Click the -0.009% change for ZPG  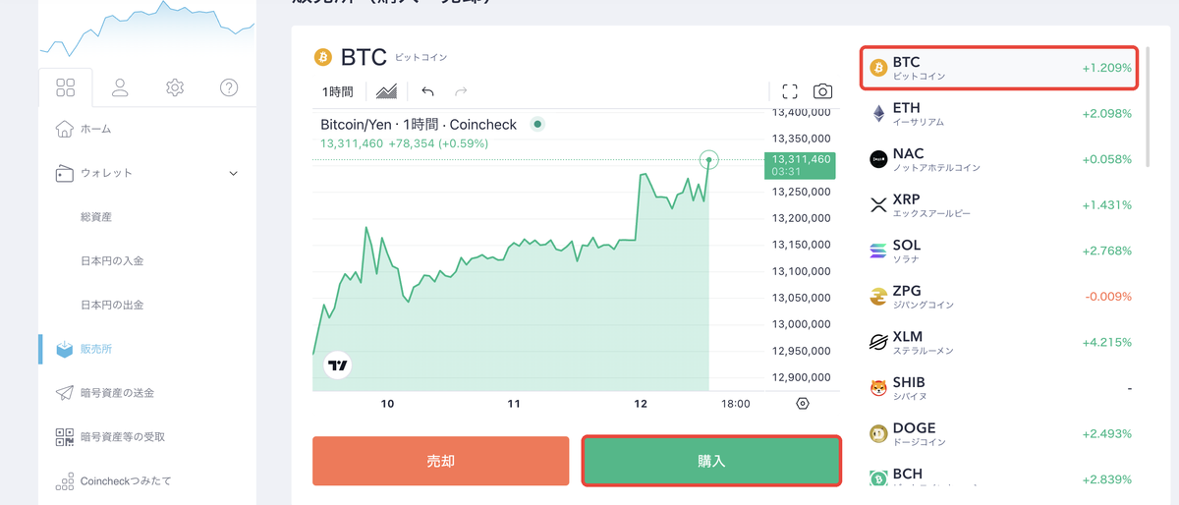pos(1109,297)
